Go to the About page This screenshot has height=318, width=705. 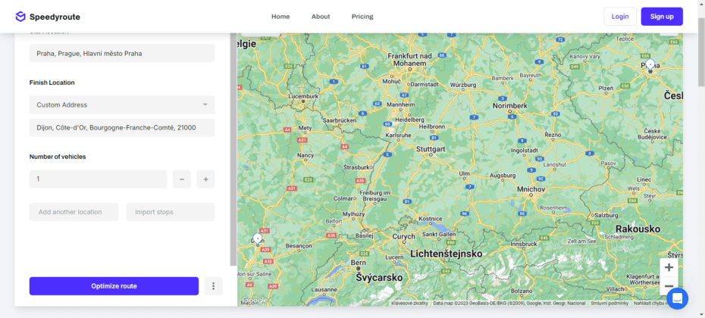[321, 17]
